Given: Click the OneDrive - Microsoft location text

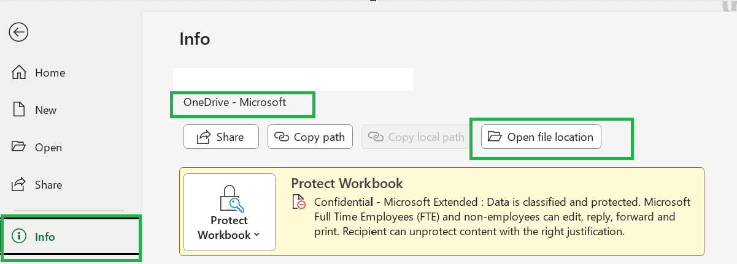Looking at the screenshot, I should 235,102.
